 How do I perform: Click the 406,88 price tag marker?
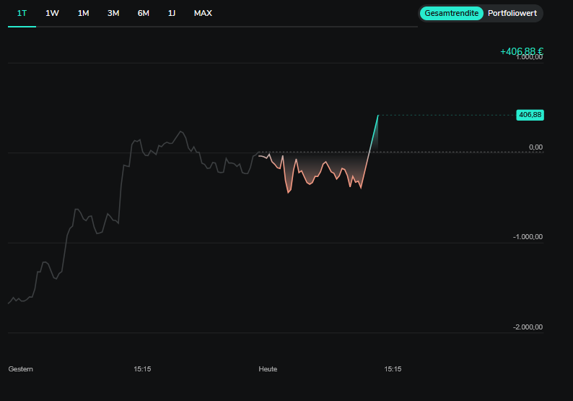tap(530, 115)
